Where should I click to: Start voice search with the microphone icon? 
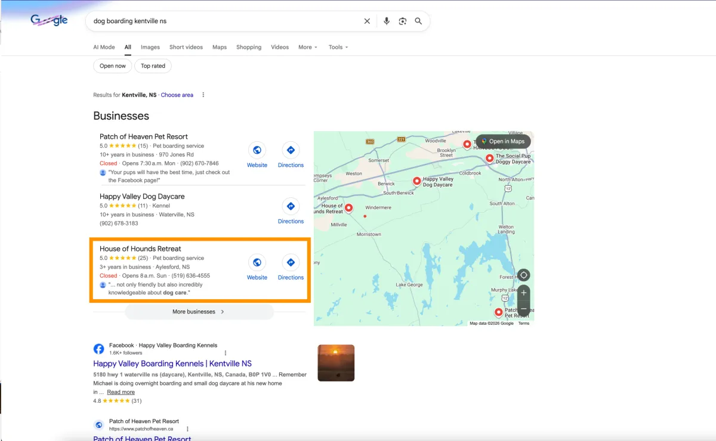[x=387, y=21]
